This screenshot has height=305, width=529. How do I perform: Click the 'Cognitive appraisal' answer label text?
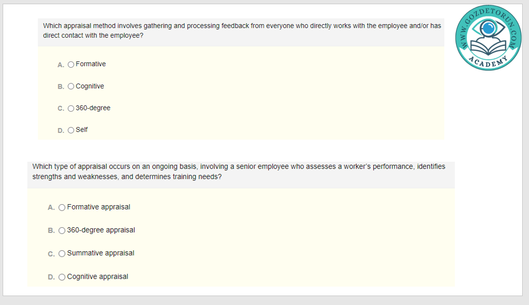click(x=97, y=277)
